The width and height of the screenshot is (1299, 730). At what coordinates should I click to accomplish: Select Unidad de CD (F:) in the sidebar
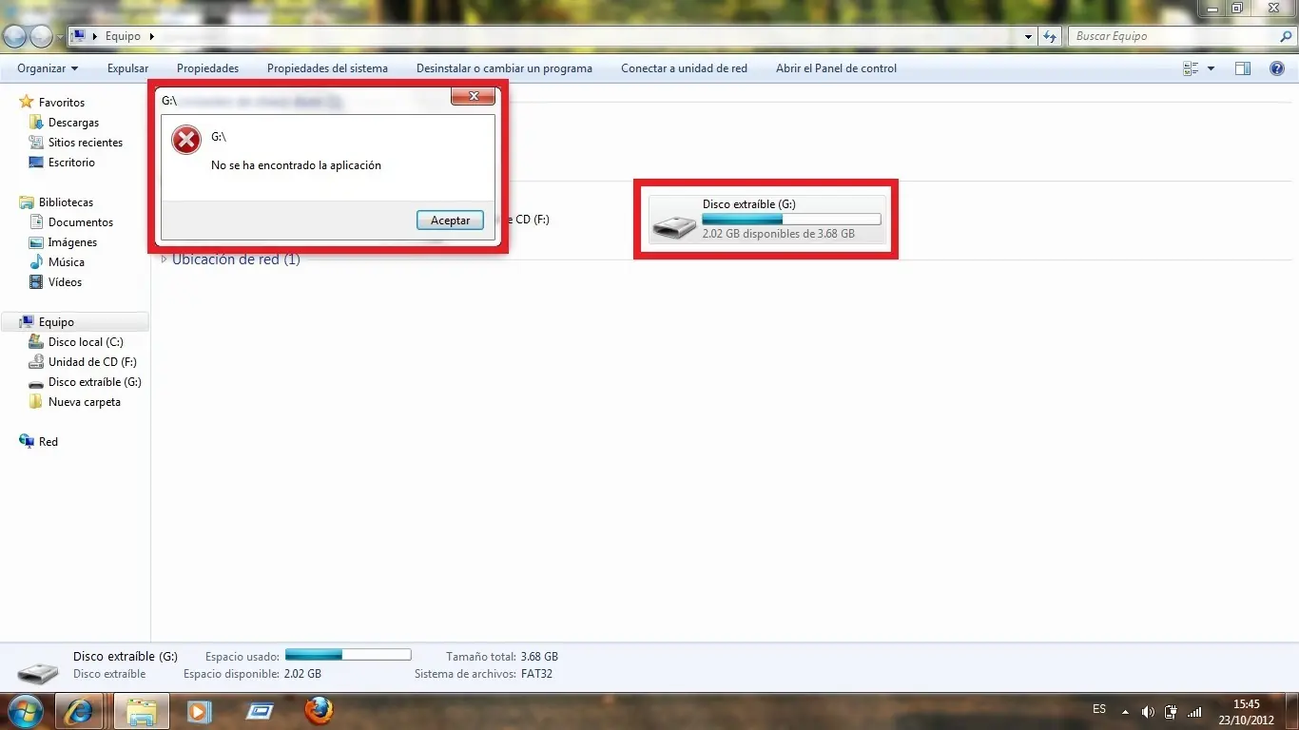click(92, 362)
